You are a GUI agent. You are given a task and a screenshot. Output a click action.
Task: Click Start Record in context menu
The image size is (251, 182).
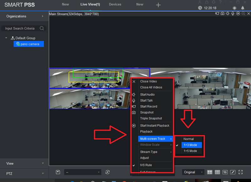click(148, 107)
